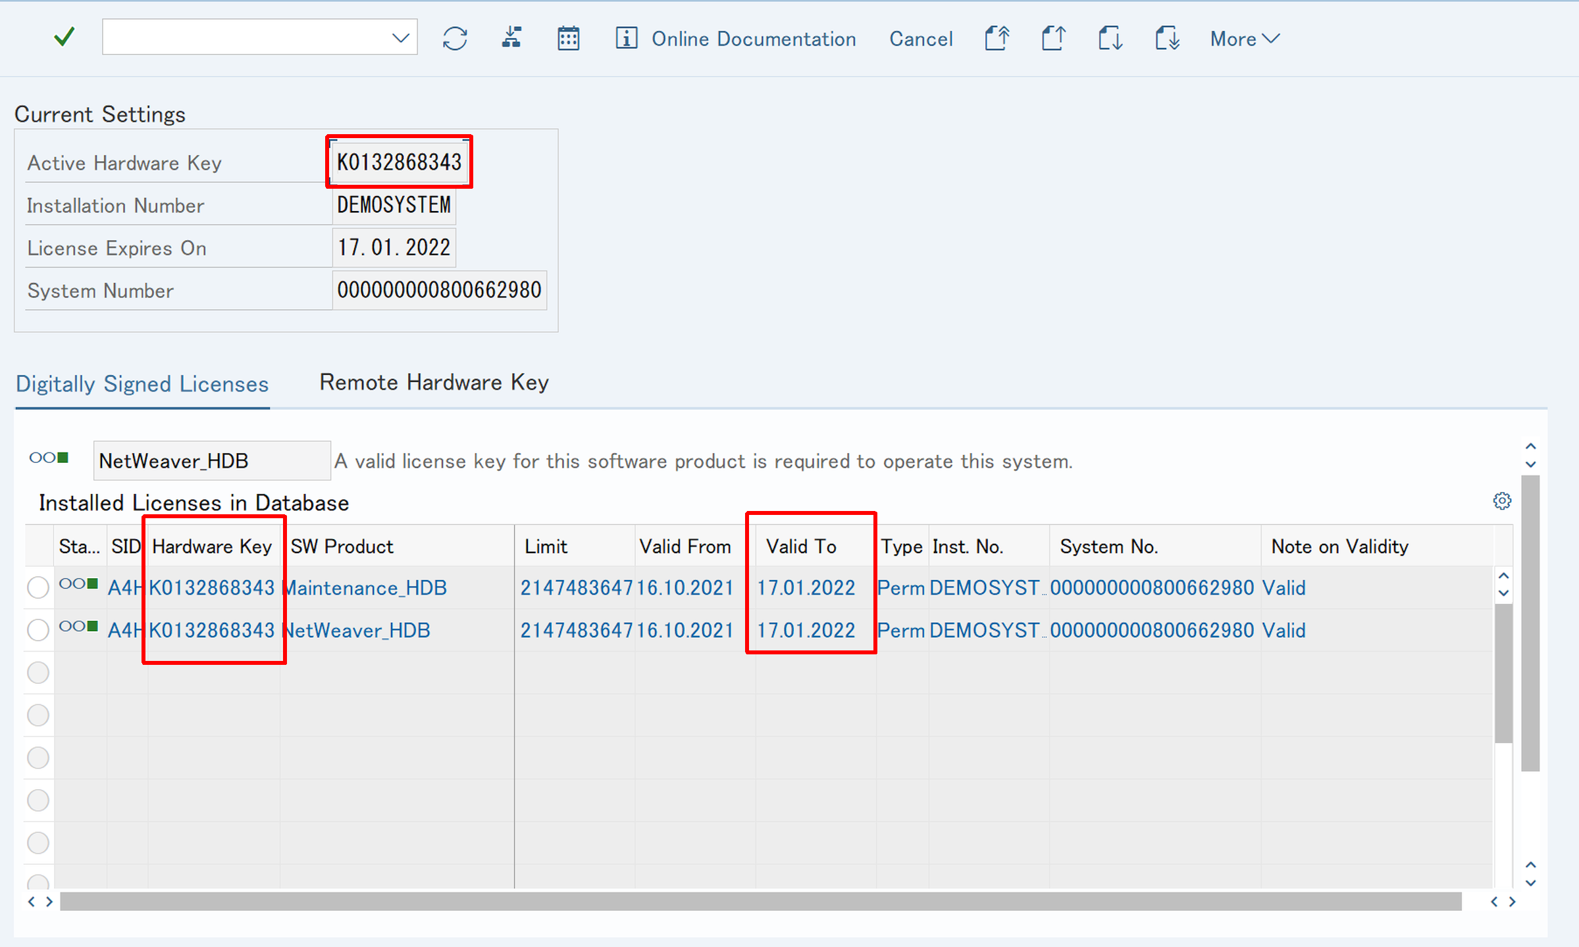This screenshot has height=947, width=1579.
Task: Switch to Remote Hardware Key tab
Action: (434, 382)
